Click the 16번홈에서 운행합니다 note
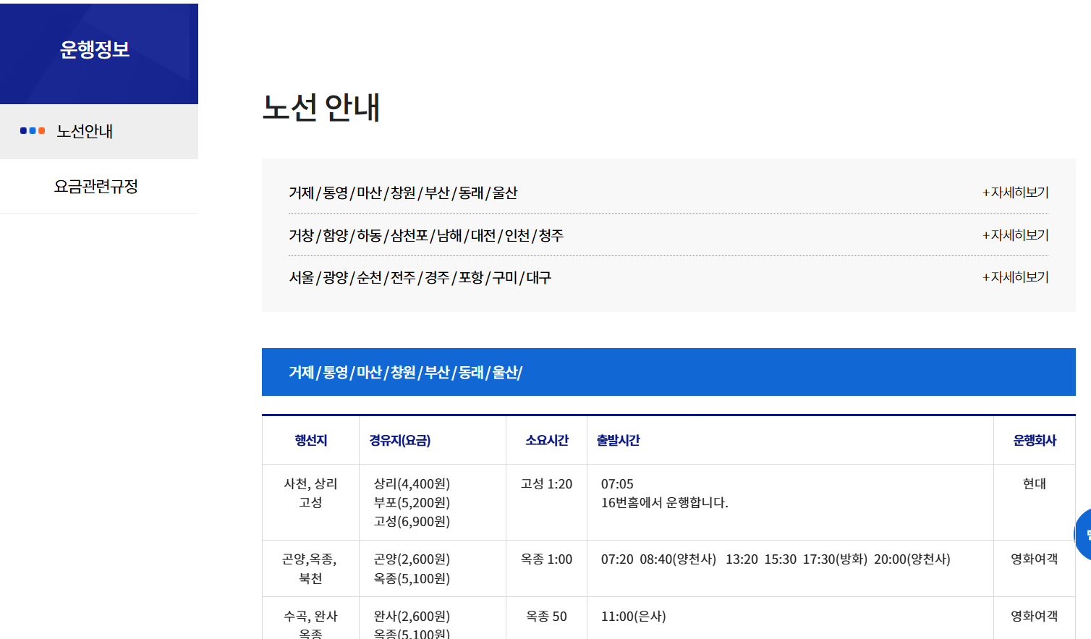This screenshot has width=1091, height=639. (x=664, y=502)
